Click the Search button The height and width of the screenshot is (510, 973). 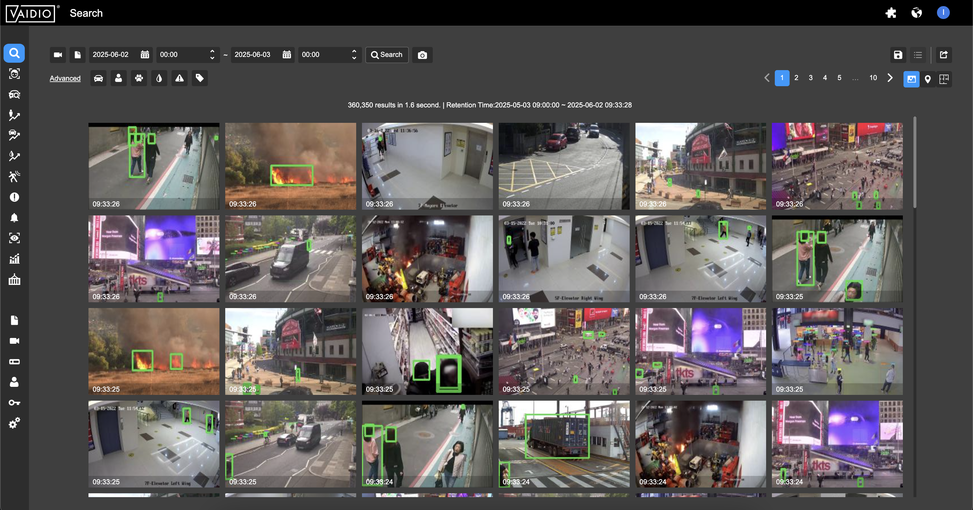point(387,55)
